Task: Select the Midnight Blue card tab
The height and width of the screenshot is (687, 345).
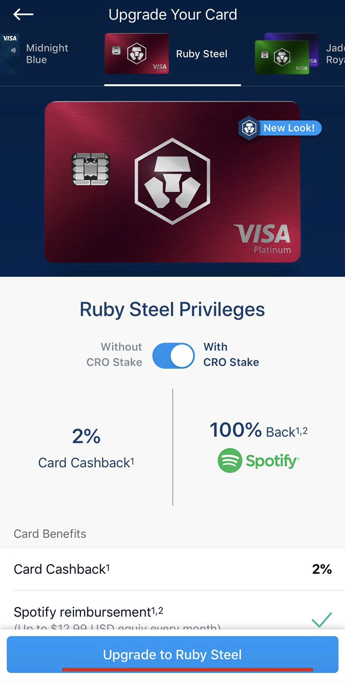Action: pos(47,54)
